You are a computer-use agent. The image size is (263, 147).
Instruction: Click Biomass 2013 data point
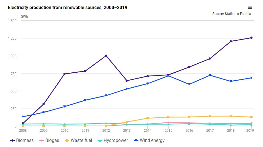tap(127, 81)
